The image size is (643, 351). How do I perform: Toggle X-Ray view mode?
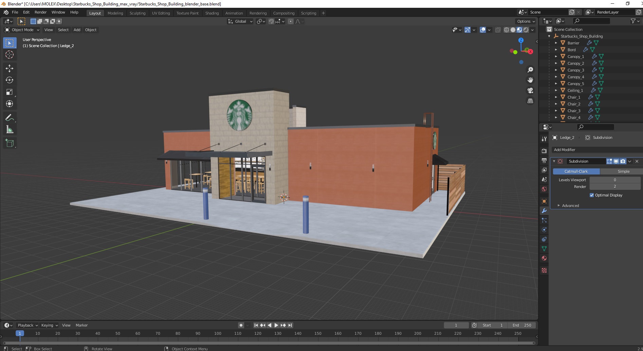click(x=498, y=30)
